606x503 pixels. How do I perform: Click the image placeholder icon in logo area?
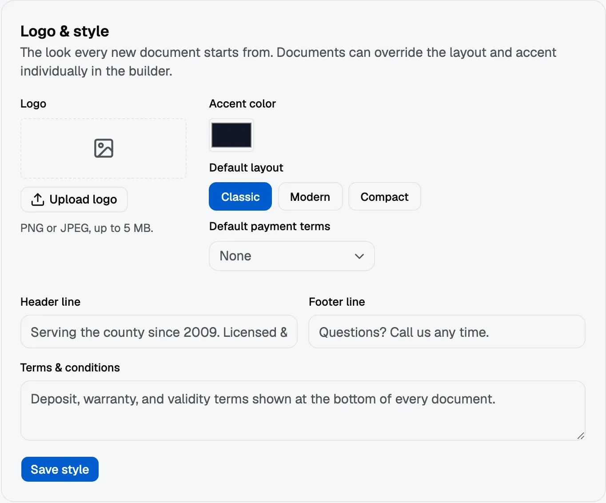pyautogui.click(x=104, y=148)
